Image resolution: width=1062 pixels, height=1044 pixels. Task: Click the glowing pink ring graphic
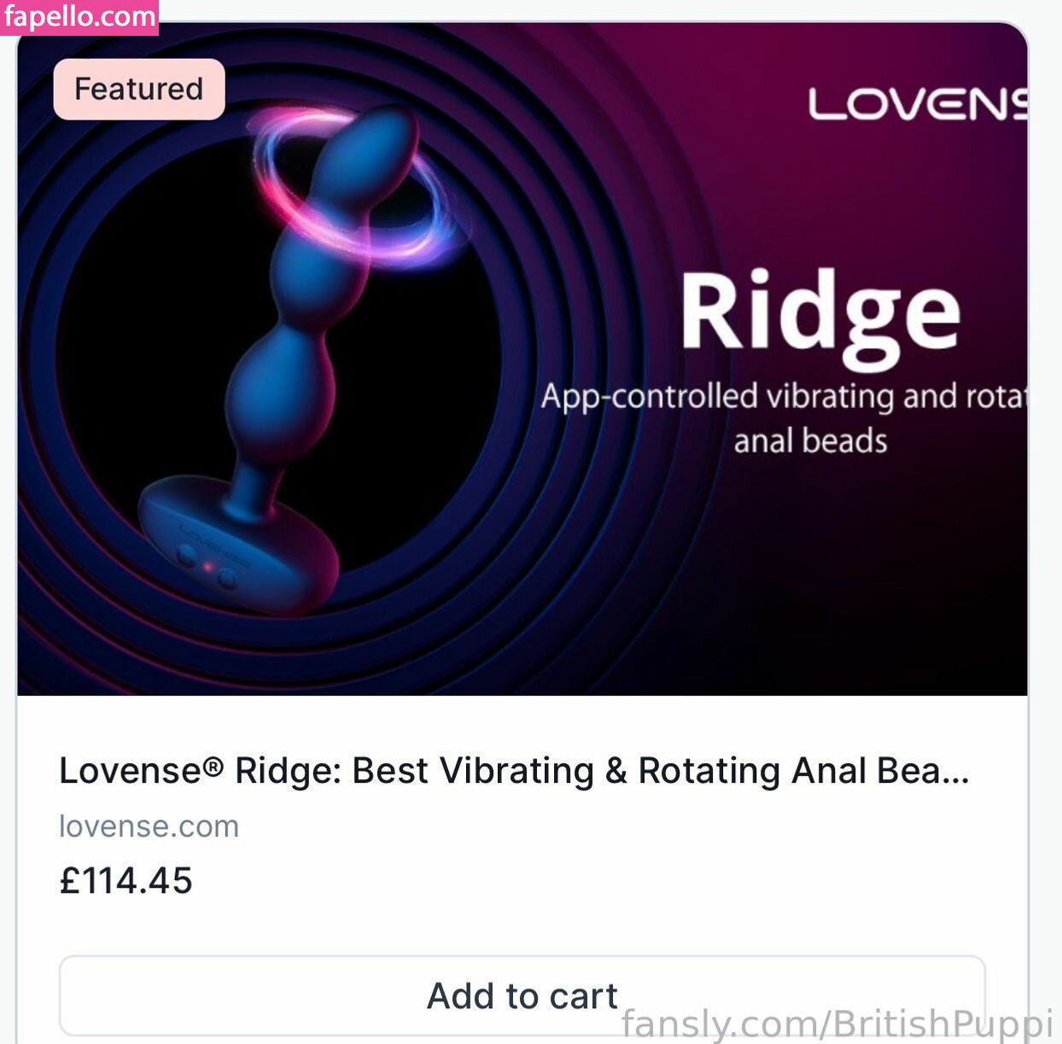[353, 184]
